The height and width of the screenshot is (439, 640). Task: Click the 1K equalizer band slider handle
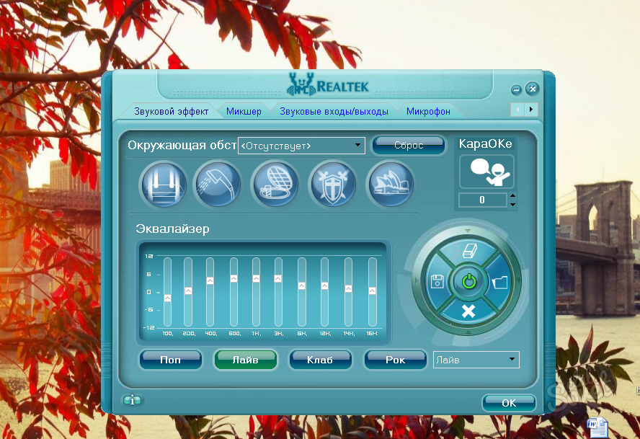pyautogui.click(x=256, y=279)
